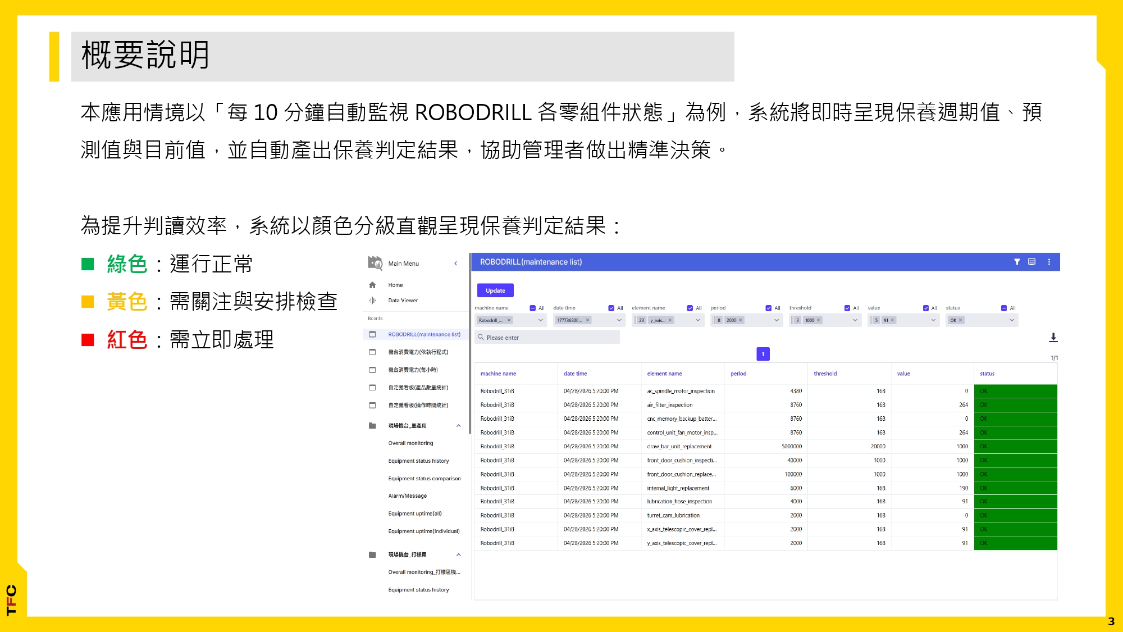Viewport: 1123px width, 632px height.
Task: Click the board icon beside 自定義看板(產品數量統計)
Action: click(372, 388)
